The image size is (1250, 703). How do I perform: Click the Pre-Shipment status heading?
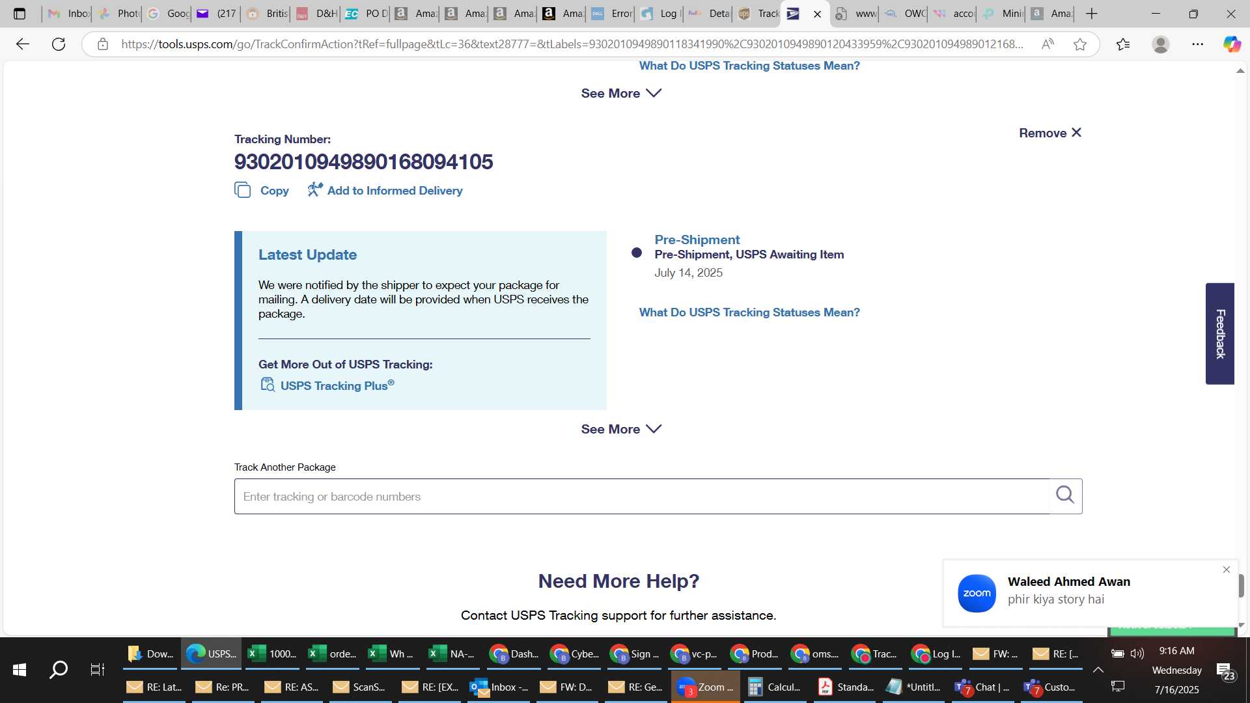697,240
